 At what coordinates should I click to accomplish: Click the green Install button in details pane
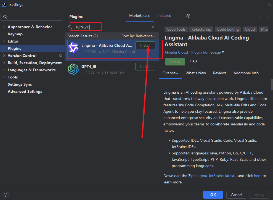(175, 62)
